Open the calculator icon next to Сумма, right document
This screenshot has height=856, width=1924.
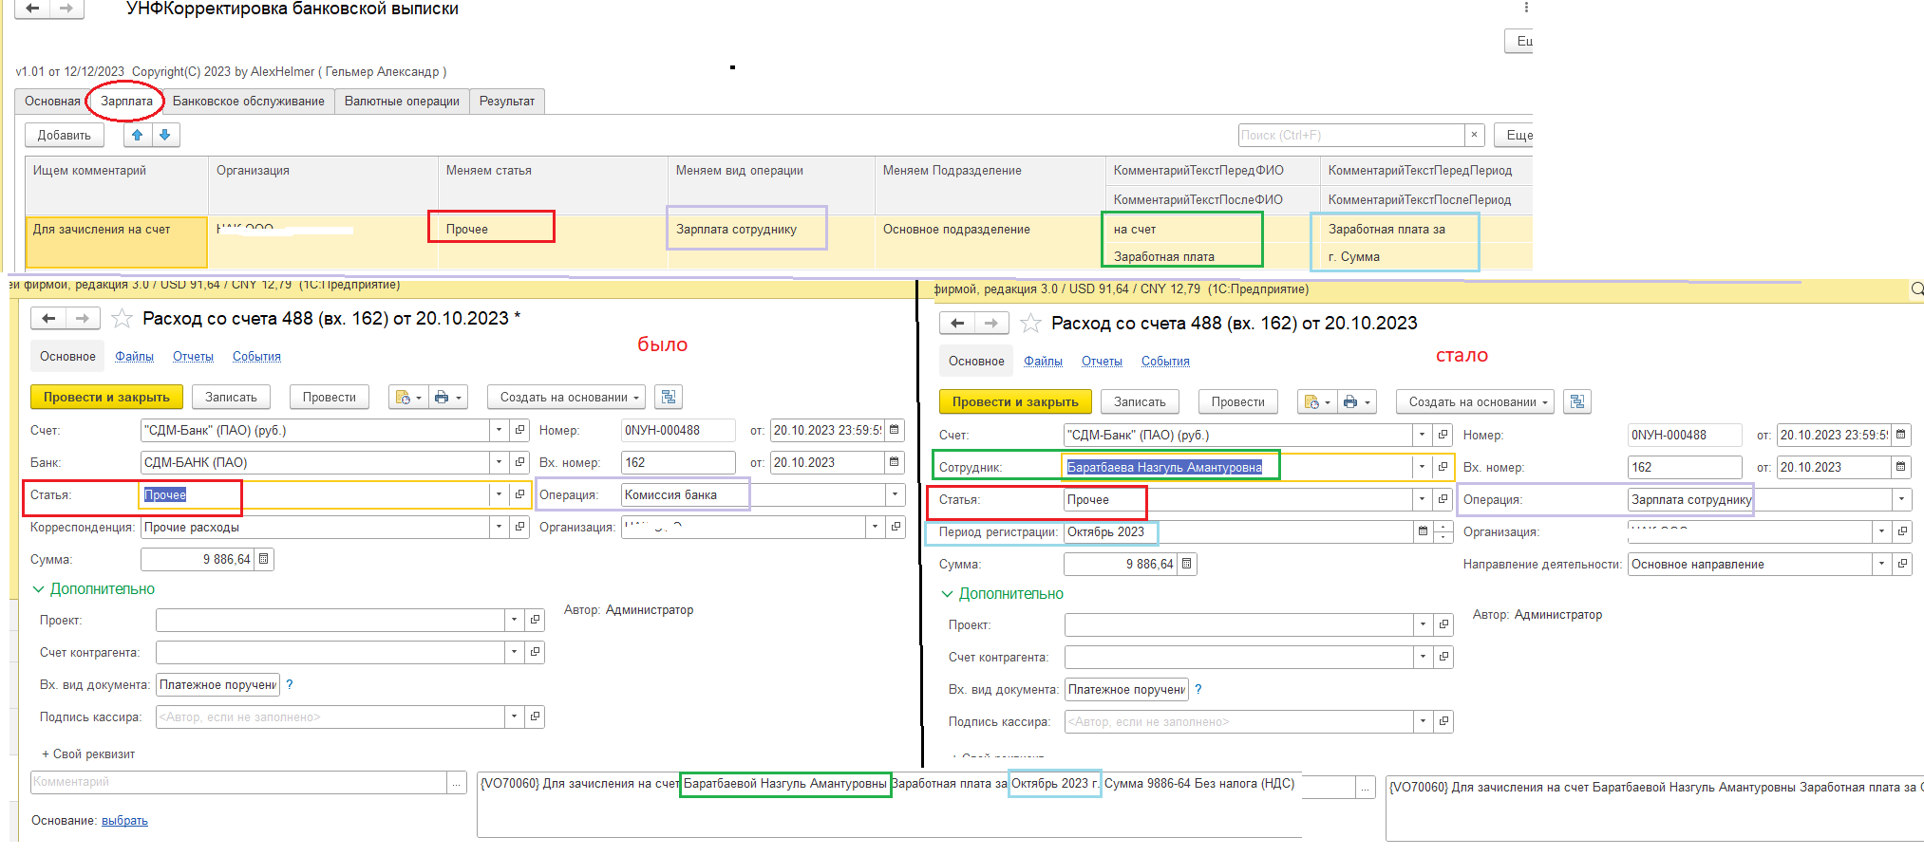coord(1186,564)
